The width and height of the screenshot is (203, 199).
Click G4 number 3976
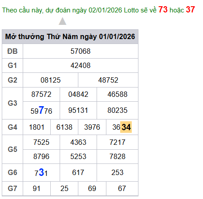pos(92,127)
